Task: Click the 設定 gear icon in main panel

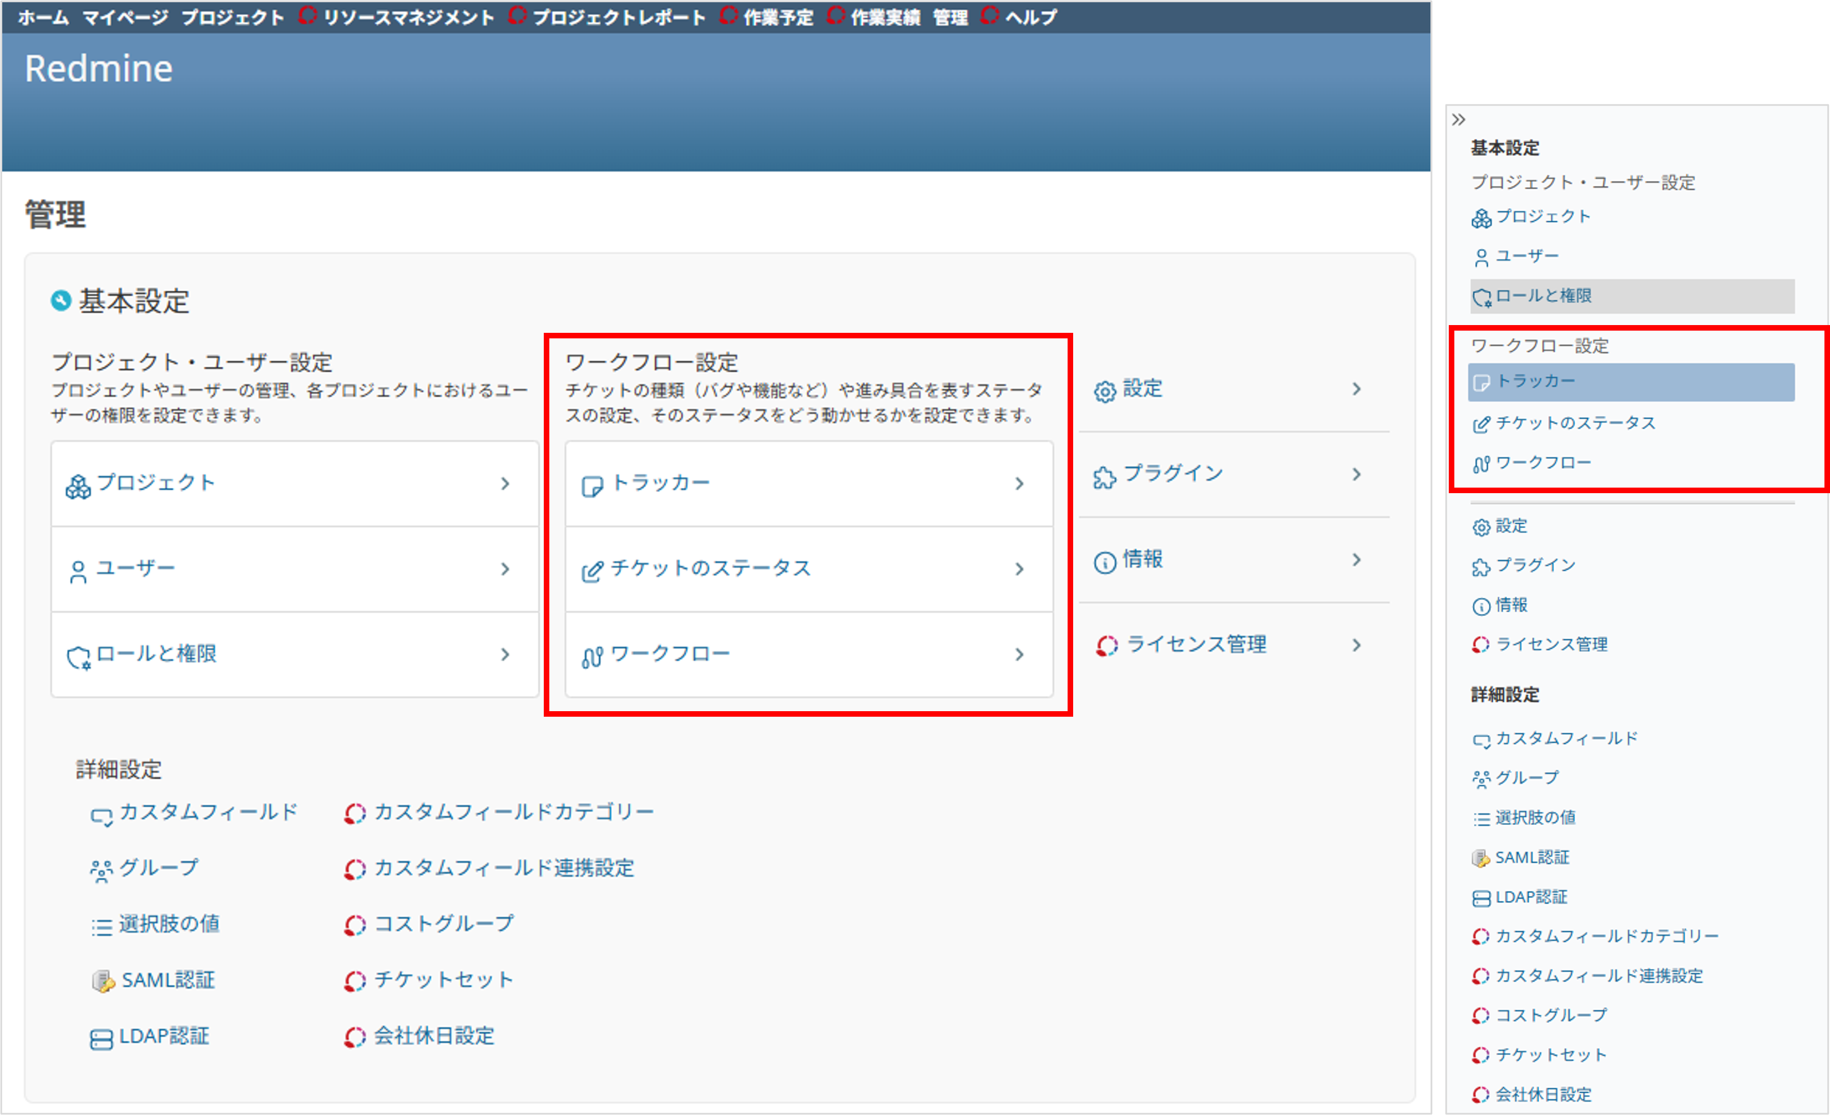Action: [x=1105, y=391]
